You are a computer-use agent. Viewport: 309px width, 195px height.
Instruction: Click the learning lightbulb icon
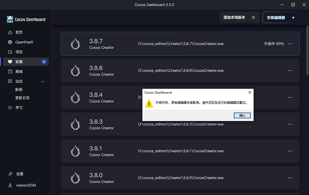coord(10,108)
